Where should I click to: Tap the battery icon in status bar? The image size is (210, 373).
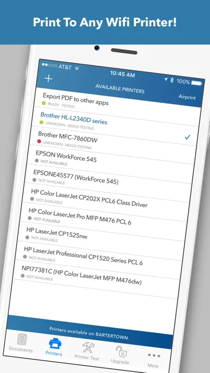pyautogui.click(x=197, y=83)
